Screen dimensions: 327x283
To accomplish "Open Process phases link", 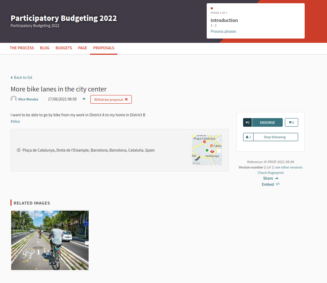I will 223,31.
